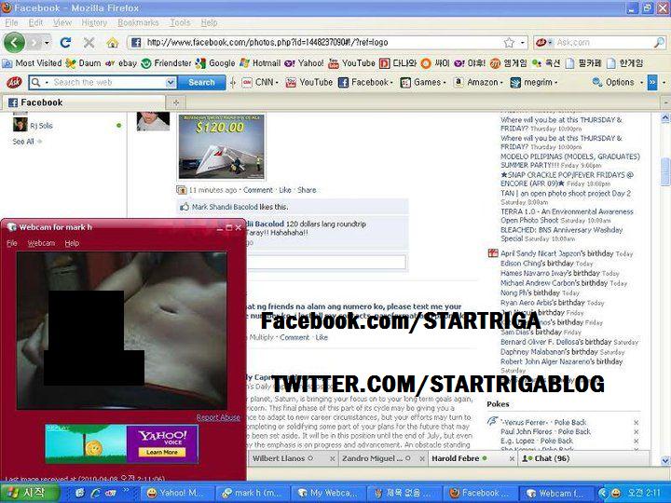Select the Facebook browser tab
This screenshot has width=671, height=503.
click(84, 102)
